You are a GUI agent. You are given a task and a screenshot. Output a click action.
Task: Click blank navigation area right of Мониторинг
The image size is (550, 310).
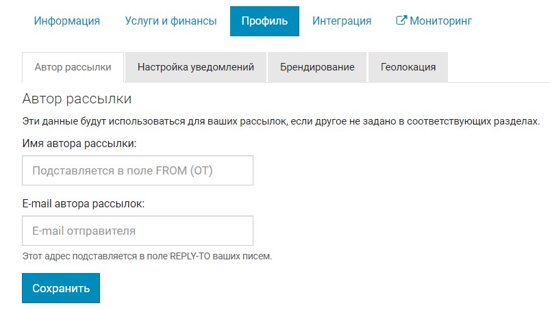tap(514, 21)
